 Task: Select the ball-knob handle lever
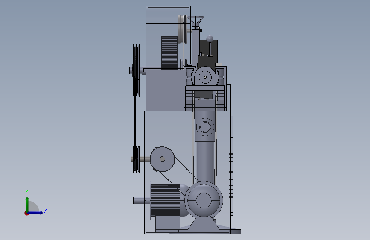tap(210, 45)
